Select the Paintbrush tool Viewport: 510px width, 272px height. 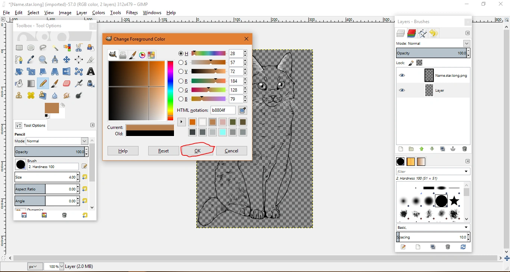coord(55,83)
